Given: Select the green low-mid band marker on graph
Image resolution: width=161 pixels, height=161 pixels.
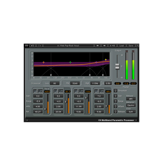Looking at the screenshot, I should pos(70,62).
